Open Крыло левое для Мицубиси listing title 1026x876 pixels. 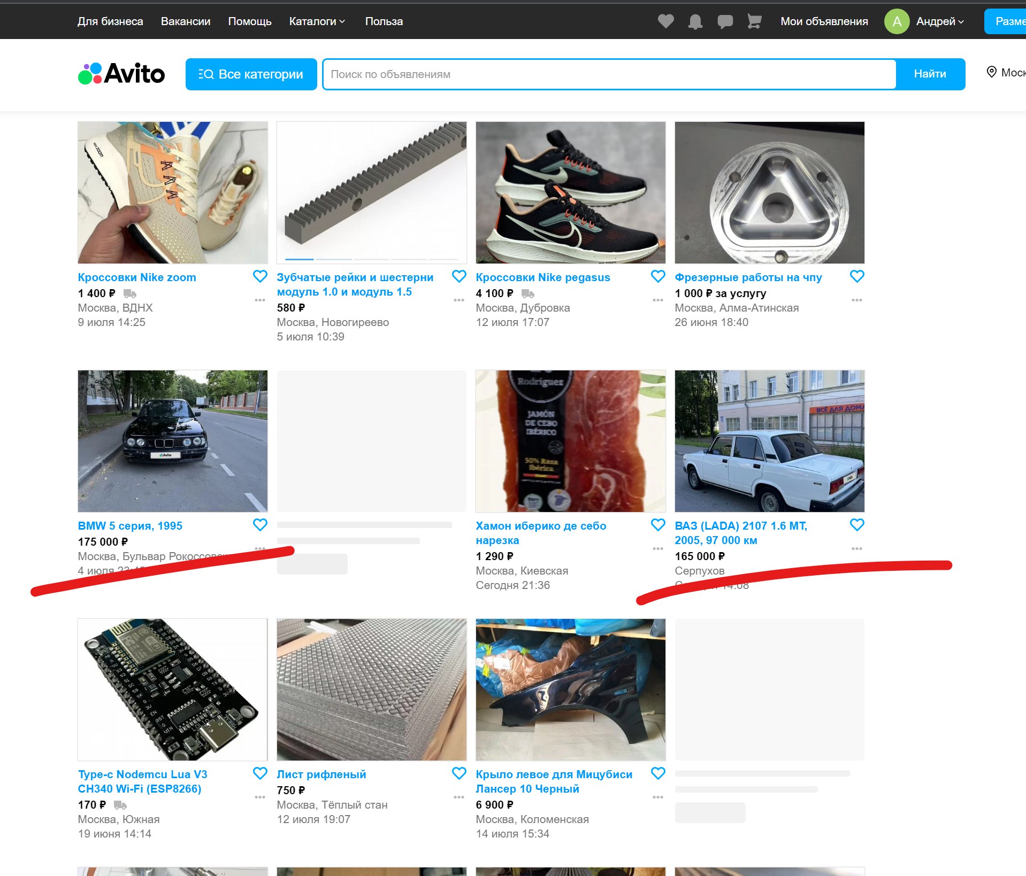tap(554, 782)
